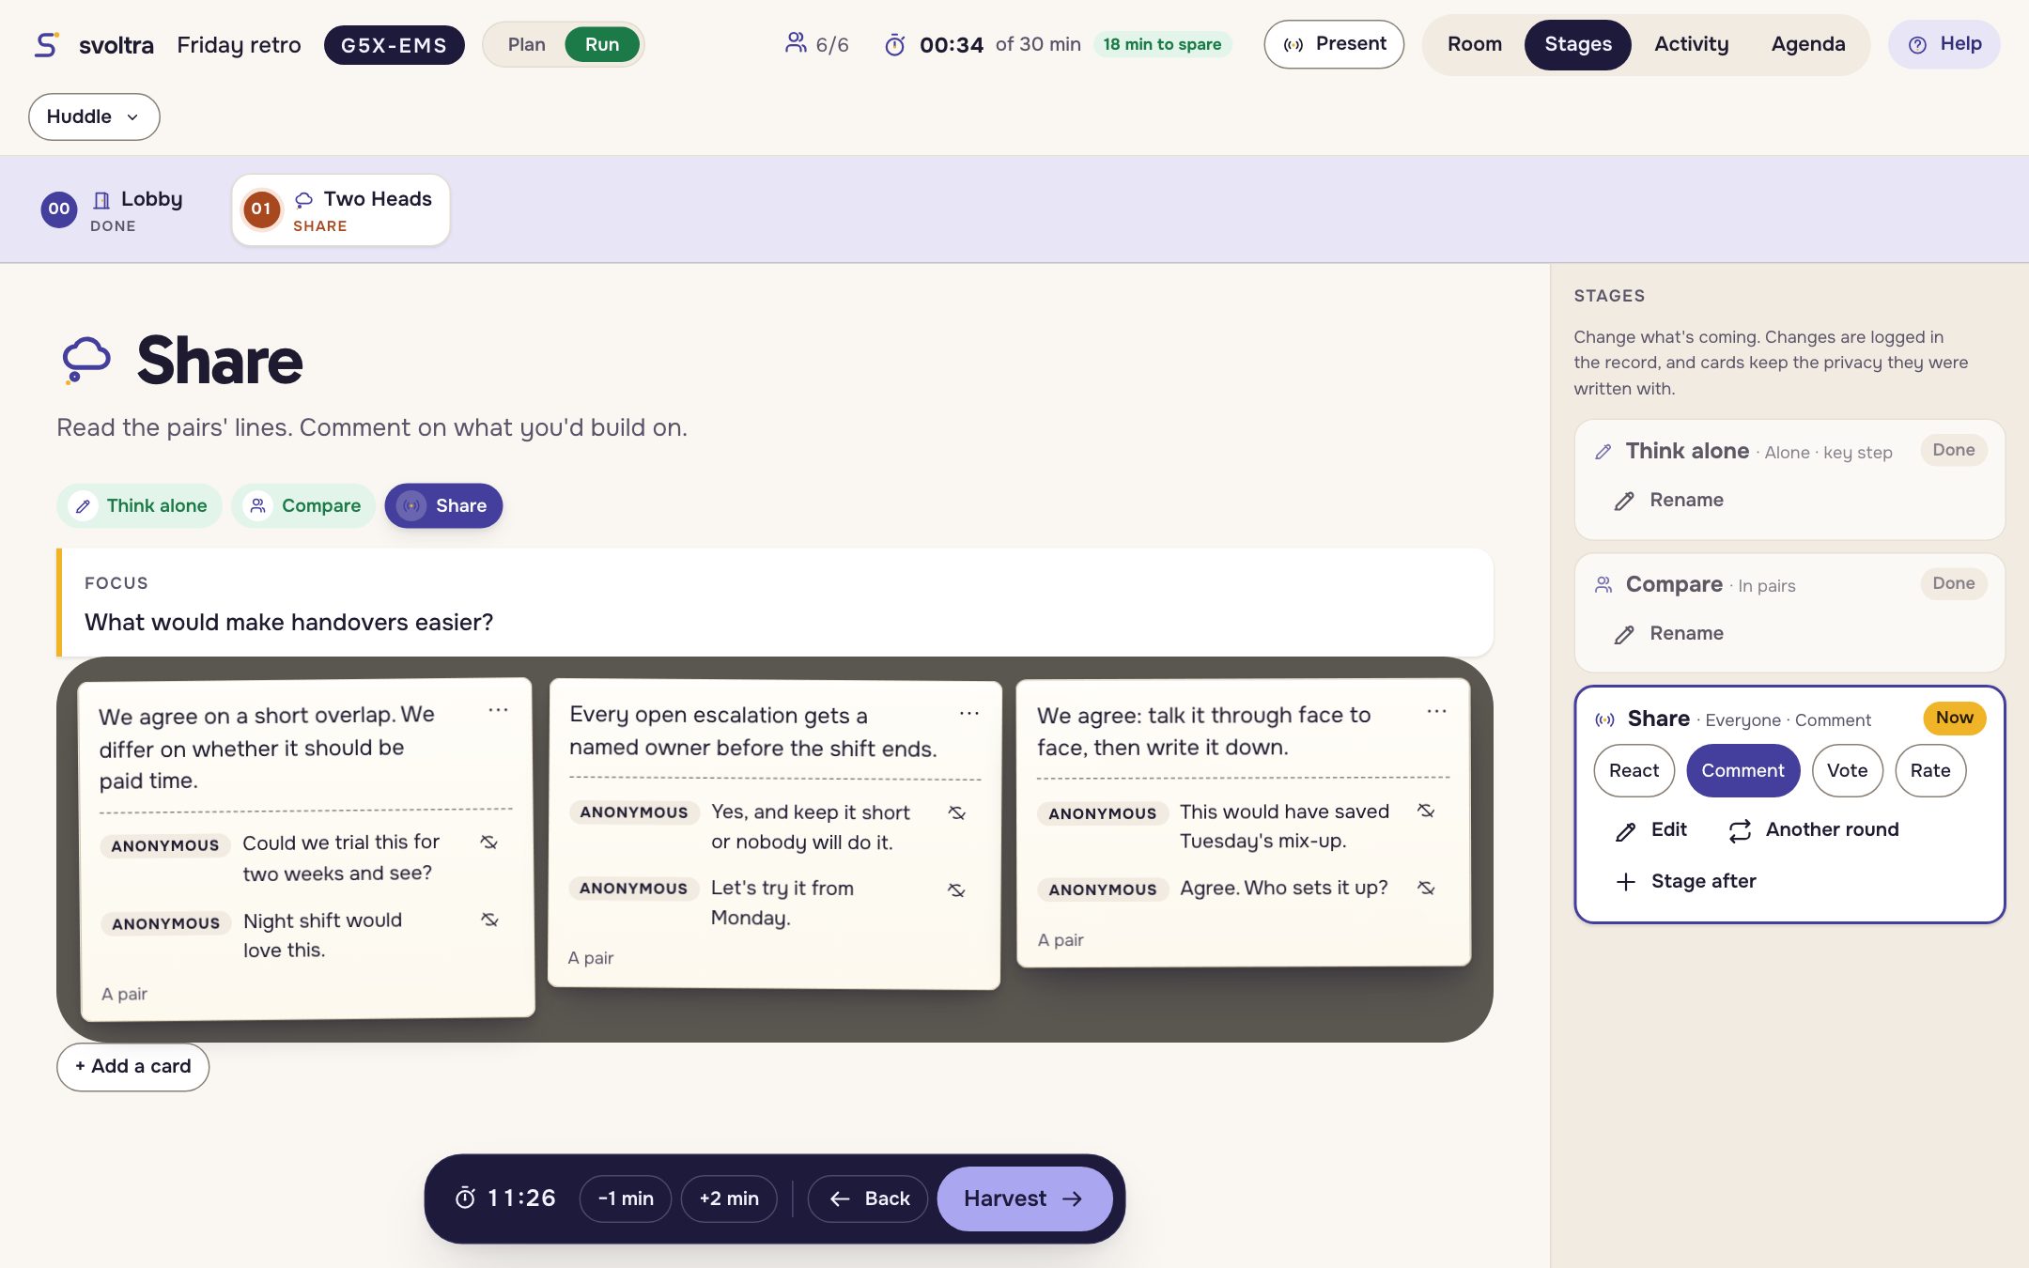This screenshot has width=2029, height=1268.
Task: Click the countdown stopwatch icon in bottom bar
Action: 465,1198
